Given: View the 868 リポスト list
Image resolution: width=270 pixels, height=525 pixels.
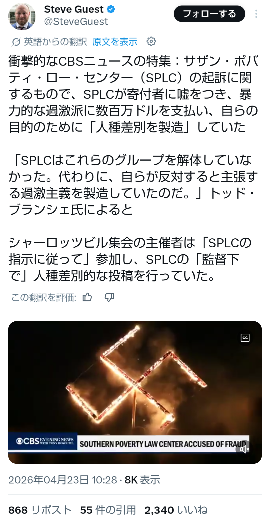Looking at the screenshot, I should click(40, 510).
